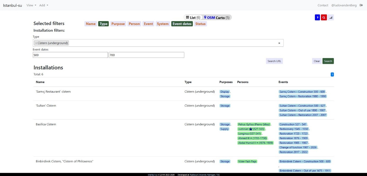Go to page 1 in pagination
This screenshot has height=176, width=367.
pos(332,74)
